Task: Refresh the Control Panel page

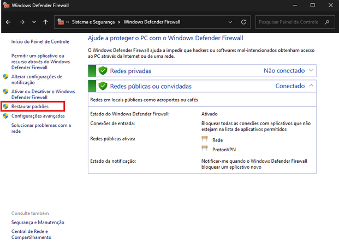Action: click(243, 22)
